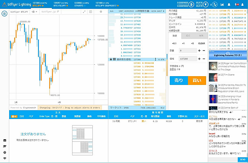
Task: Click the CLEAR quantity button
Action: [x=201, y=44]
